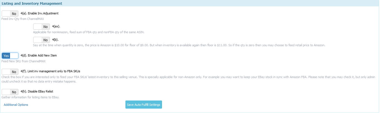Switch on the 4(ax) toggle
The width and height of the screenshot is (380, 113).
tap(42, 27)
